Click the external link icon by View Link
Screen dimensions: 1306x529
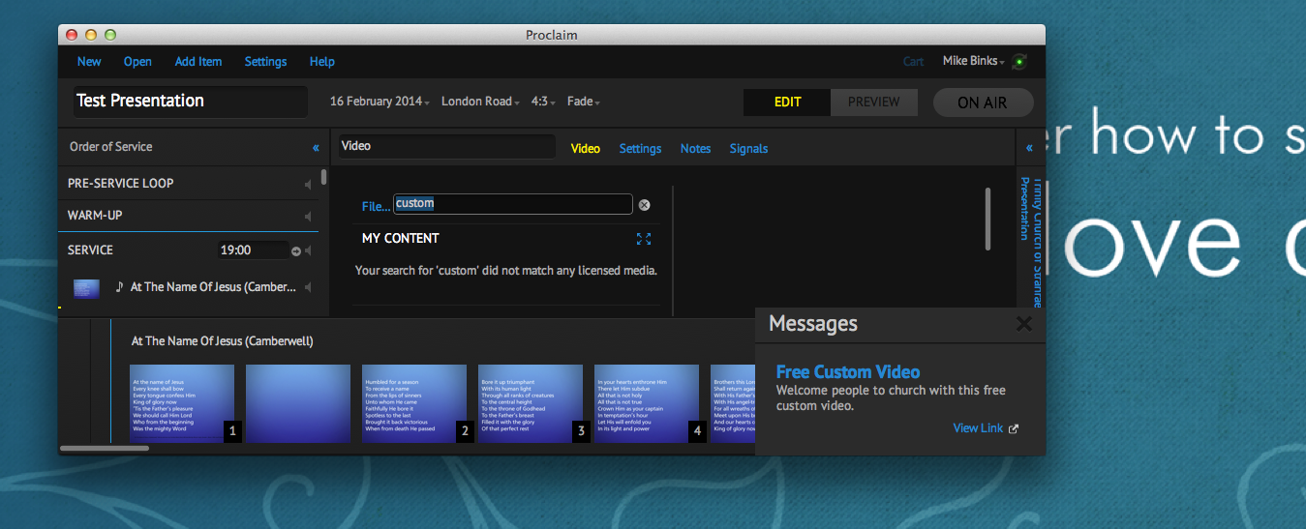pyautogui.click(x=1014, y=428)
